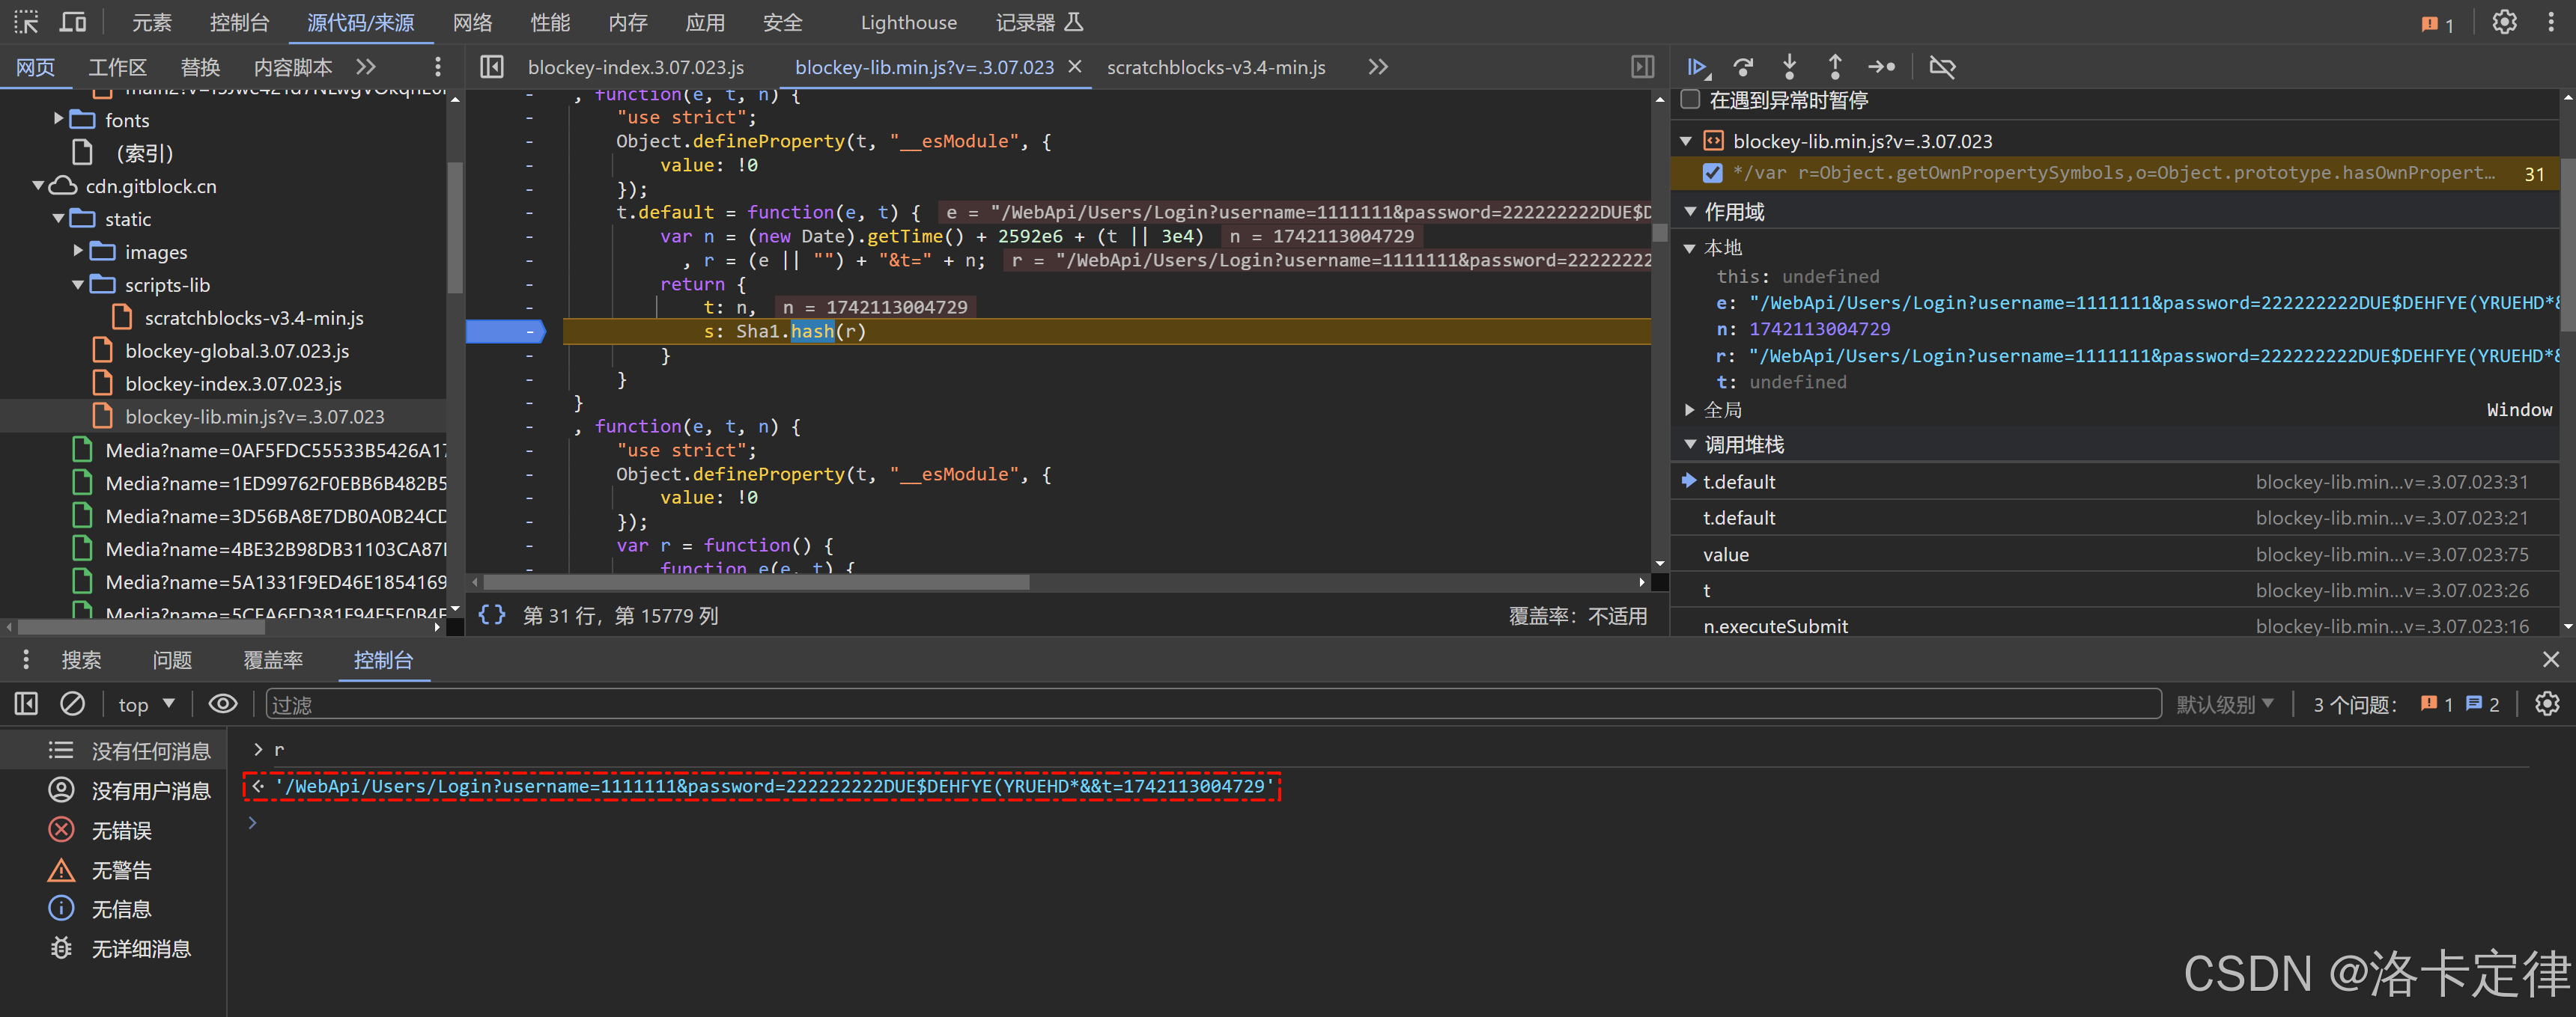Clear the console output

pos(72,704)
